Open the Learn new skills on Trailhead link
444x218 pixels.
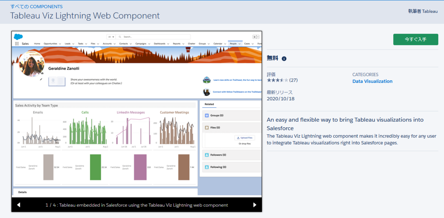pyautogui.click(x=237, y=80)
